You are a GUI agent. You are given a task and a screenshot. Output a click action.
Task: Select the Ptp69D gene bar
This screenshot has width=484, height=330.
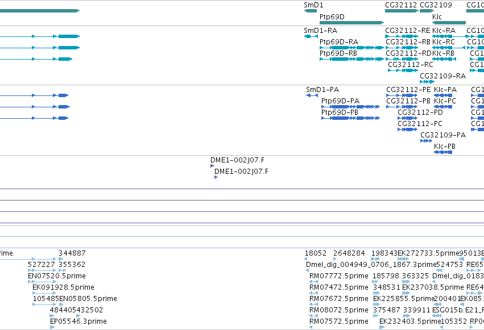point(351,23)
